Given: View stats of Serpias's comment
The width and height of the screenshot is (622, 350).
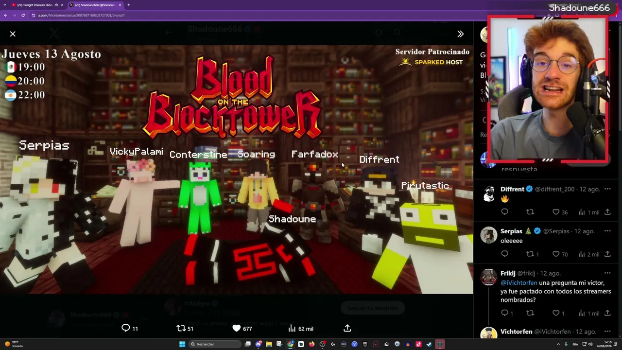Looking at the screenshot, I should (588, 254).
